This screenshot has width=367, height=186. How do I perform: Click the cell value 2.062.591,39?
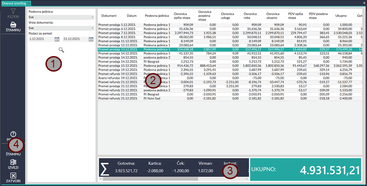(x=342, y=66)
